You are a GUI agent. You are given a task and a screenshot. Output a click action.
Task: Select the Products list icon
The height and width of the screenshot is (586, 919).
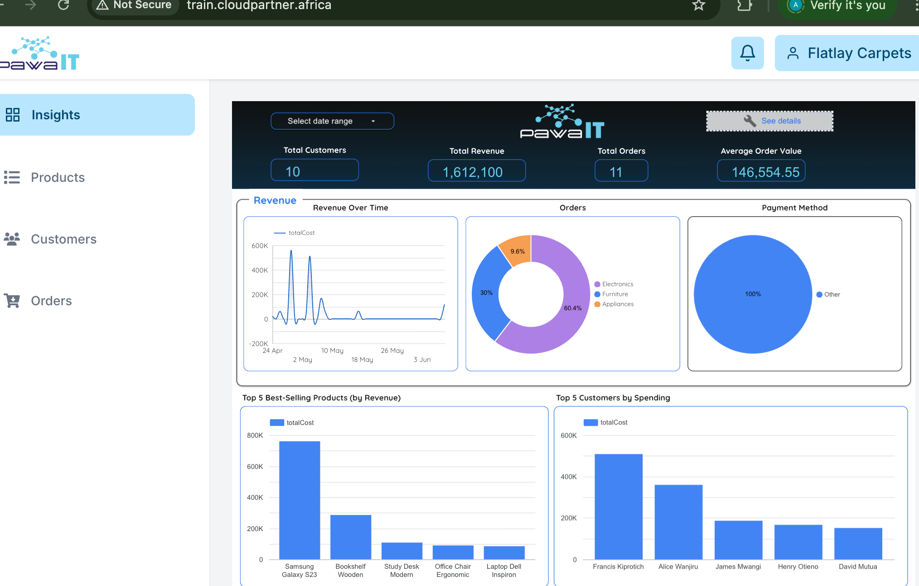13,177
